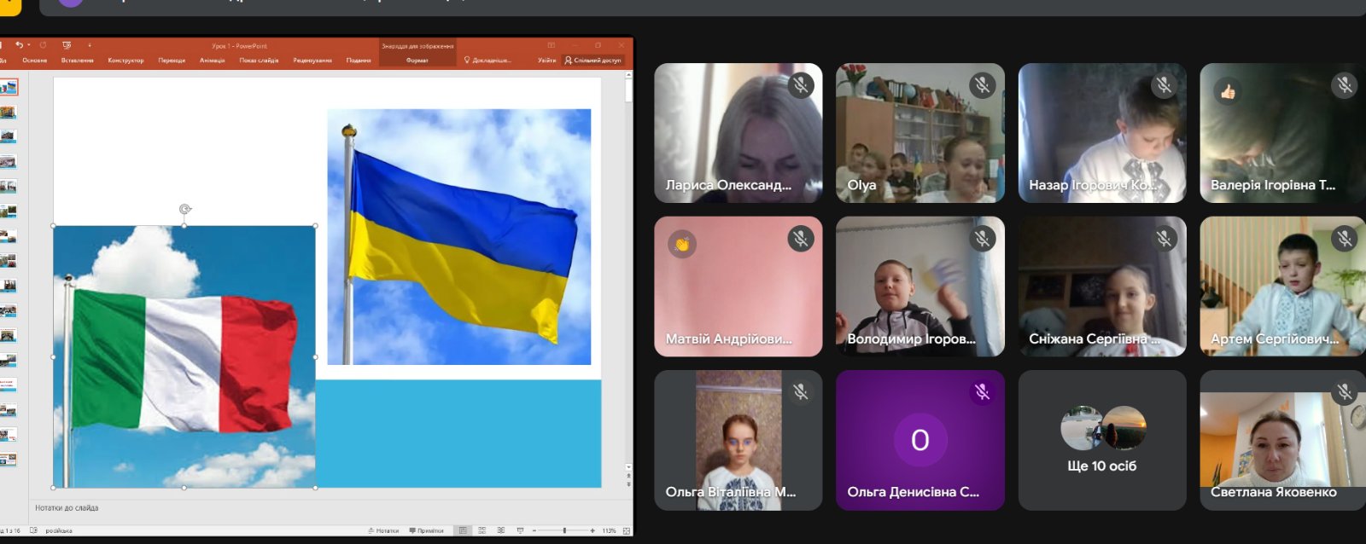This screenshot has height=544, width=1366.
Task: Click the Tell me lightbulb search box
Action: 487,61
